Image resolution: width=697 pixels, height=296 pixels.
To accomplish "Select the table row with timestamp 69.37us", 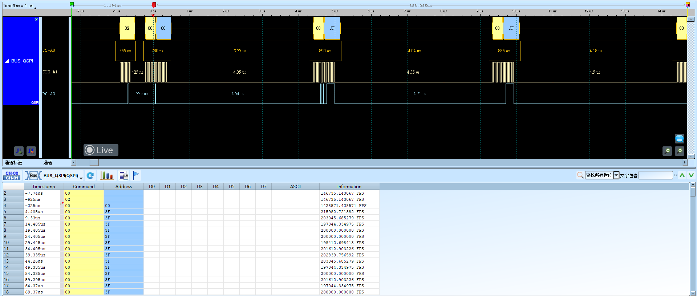I will coord(191,292).
